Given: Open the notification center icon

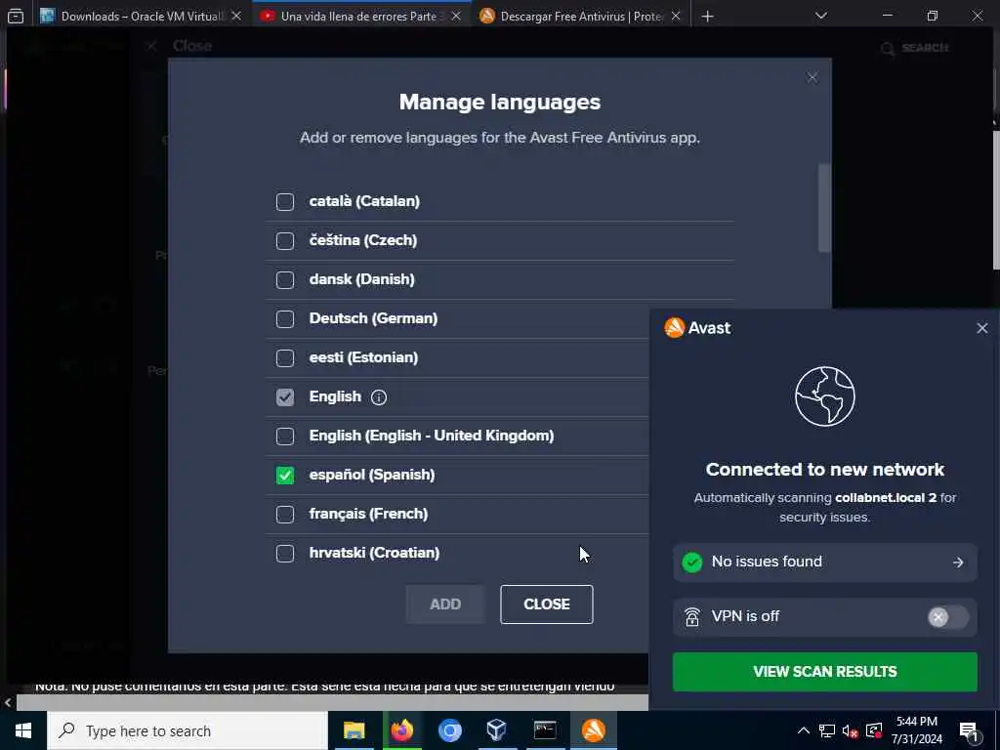Looking at the screenshot, I should [969, 731].
